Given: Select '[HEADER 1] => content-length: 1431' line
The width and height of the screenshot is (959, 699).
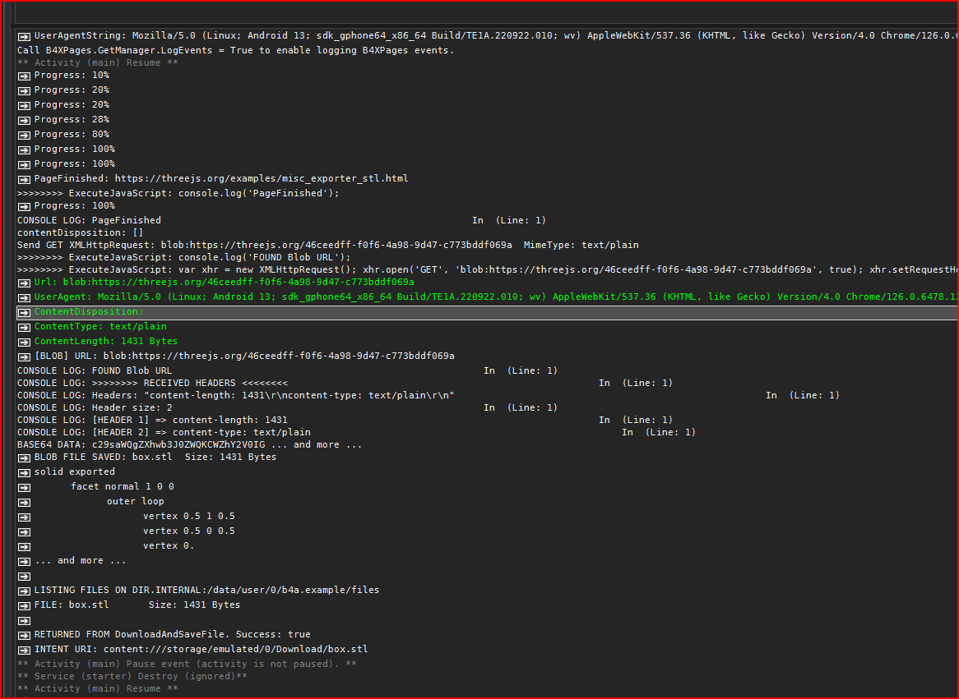Looking at the screenshot, I should coord(345,420).
